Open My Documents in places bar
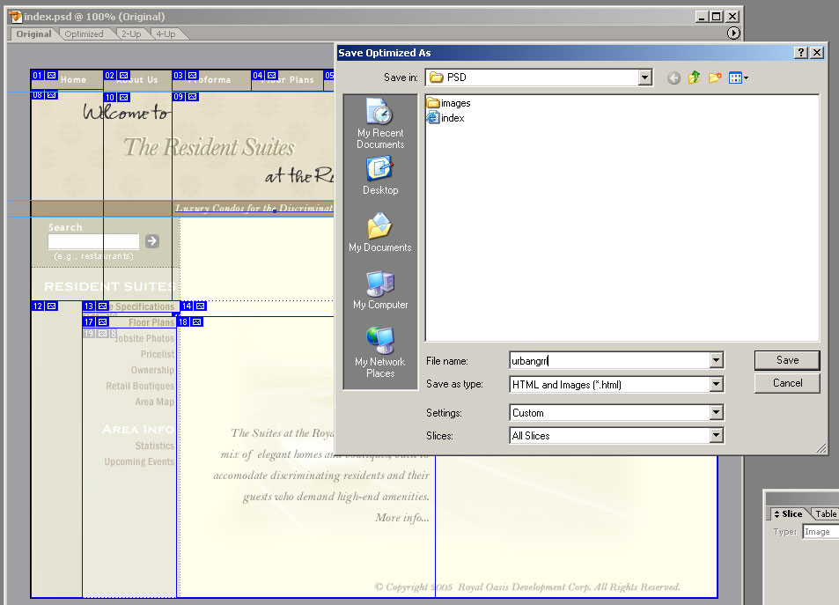Viewport: 839px width, 605px height. pyautogui.click(x=380, y=233)
